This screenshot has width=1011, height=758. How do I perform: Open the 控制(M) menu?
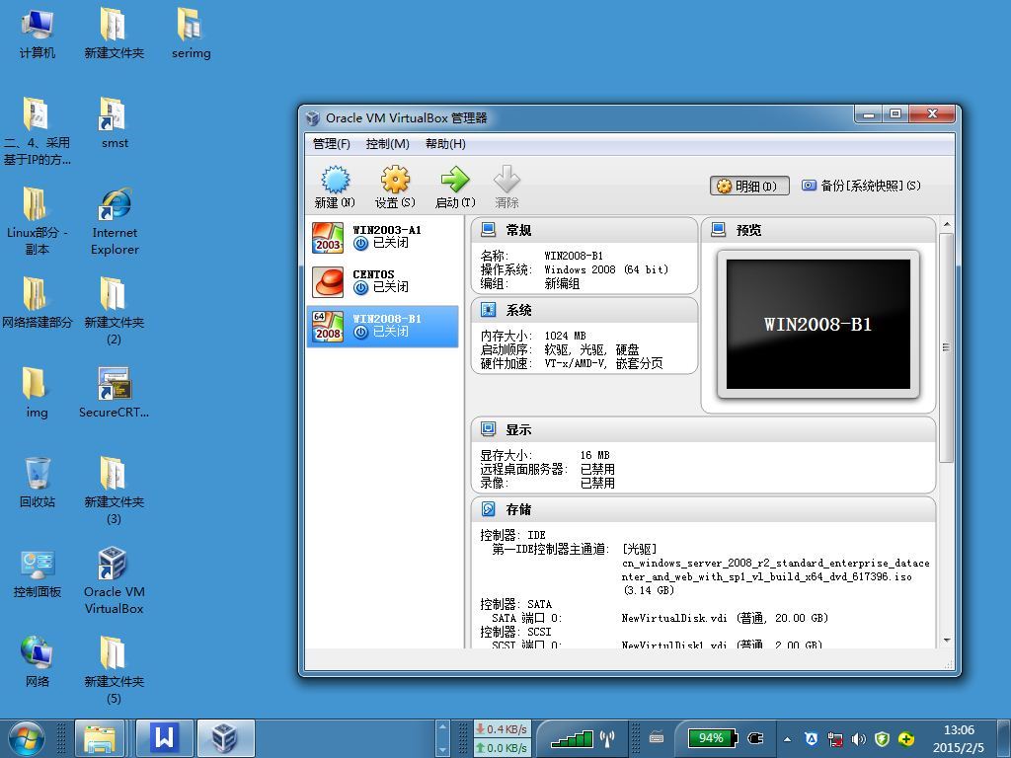click(387, 144)
